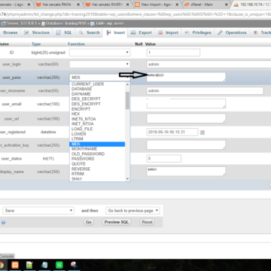Viewport: 271px width, 271px height.
Task: Click the Preview SQL button
Action: (x=117, y=222)
